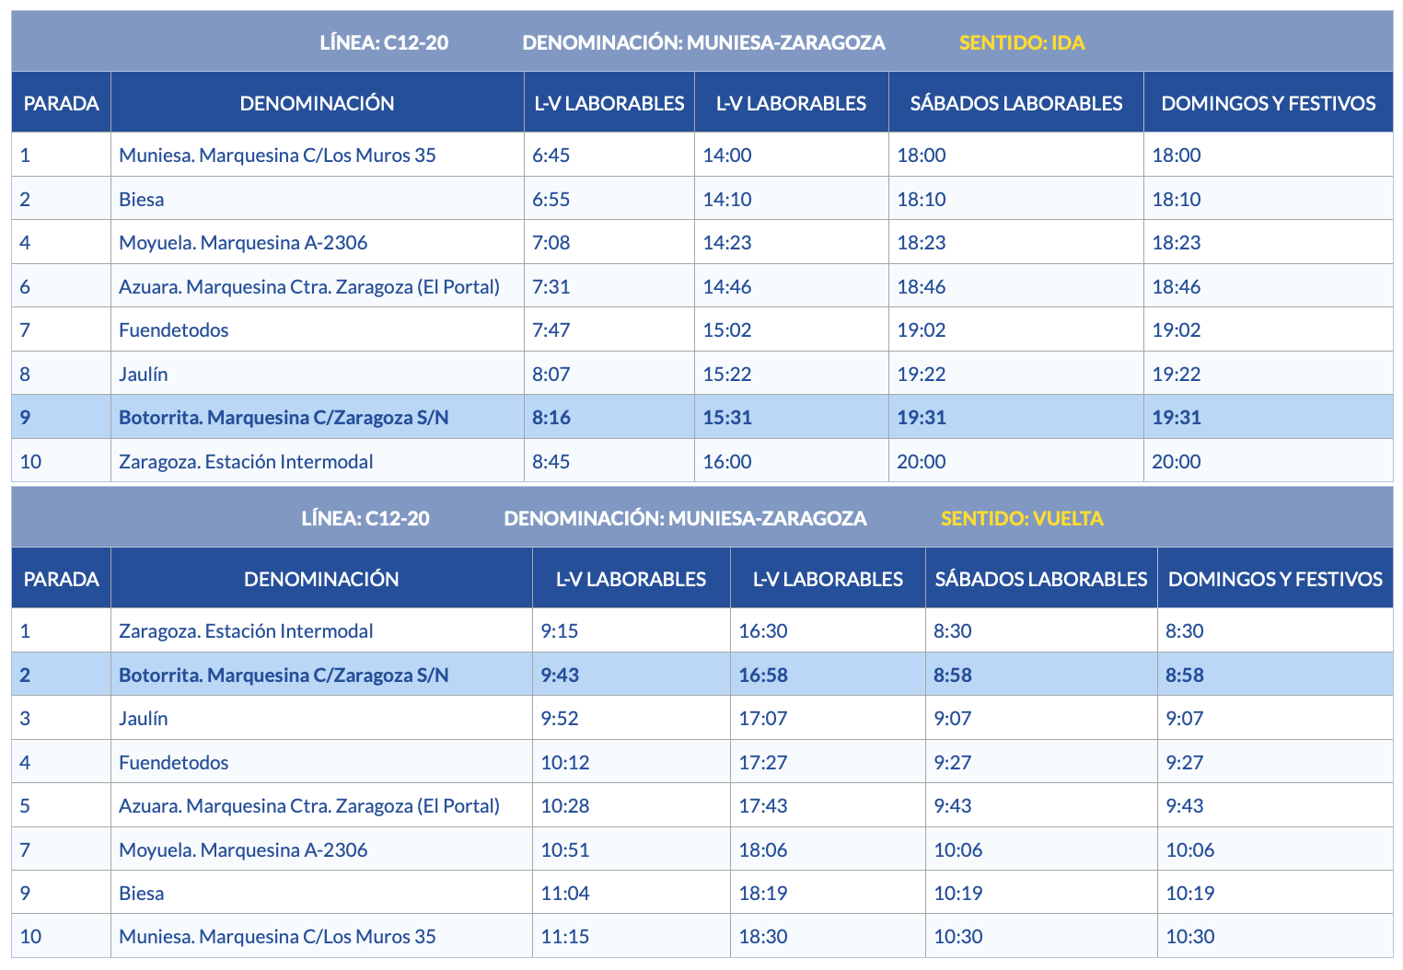Screen dimensions: 1403x970
Task: Click the bold 8:16 time for Botorrita
Action: (x=551, y=417)
